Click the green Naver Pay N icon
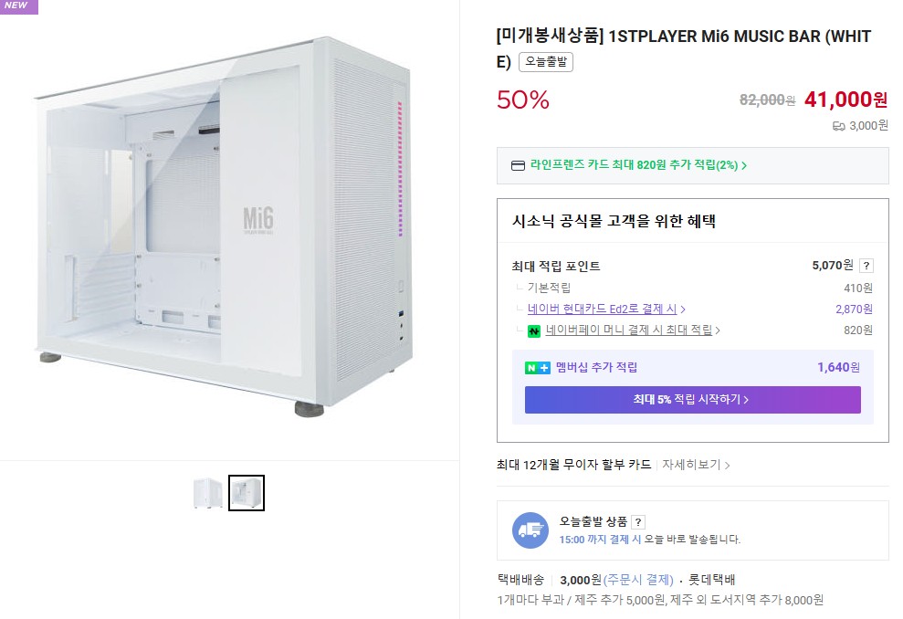The width and height of the screenshot is (903, 619). pyautogui.click(x=534, y=330)
